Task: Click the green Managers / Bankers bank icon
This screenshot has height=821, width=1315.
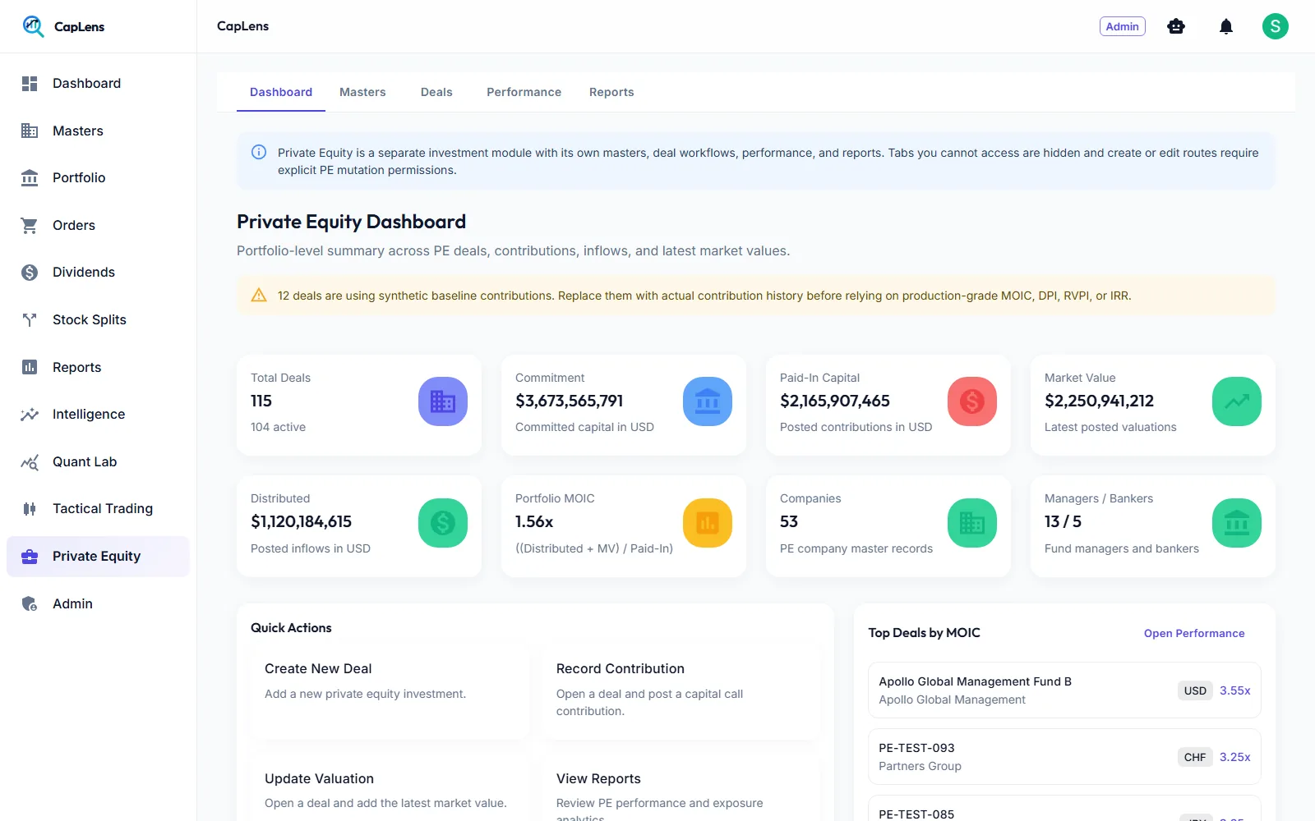Action: (1237, 523)
